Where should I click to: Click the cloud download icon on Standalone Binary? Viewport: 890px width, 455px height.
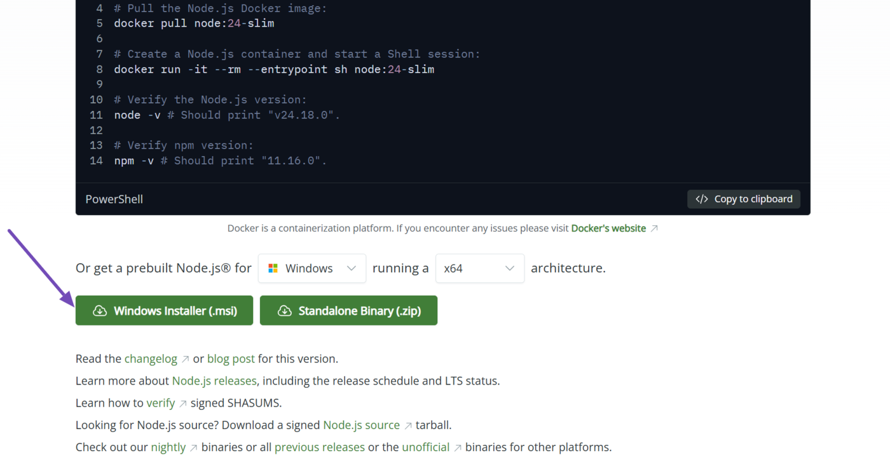click(285, 310)
